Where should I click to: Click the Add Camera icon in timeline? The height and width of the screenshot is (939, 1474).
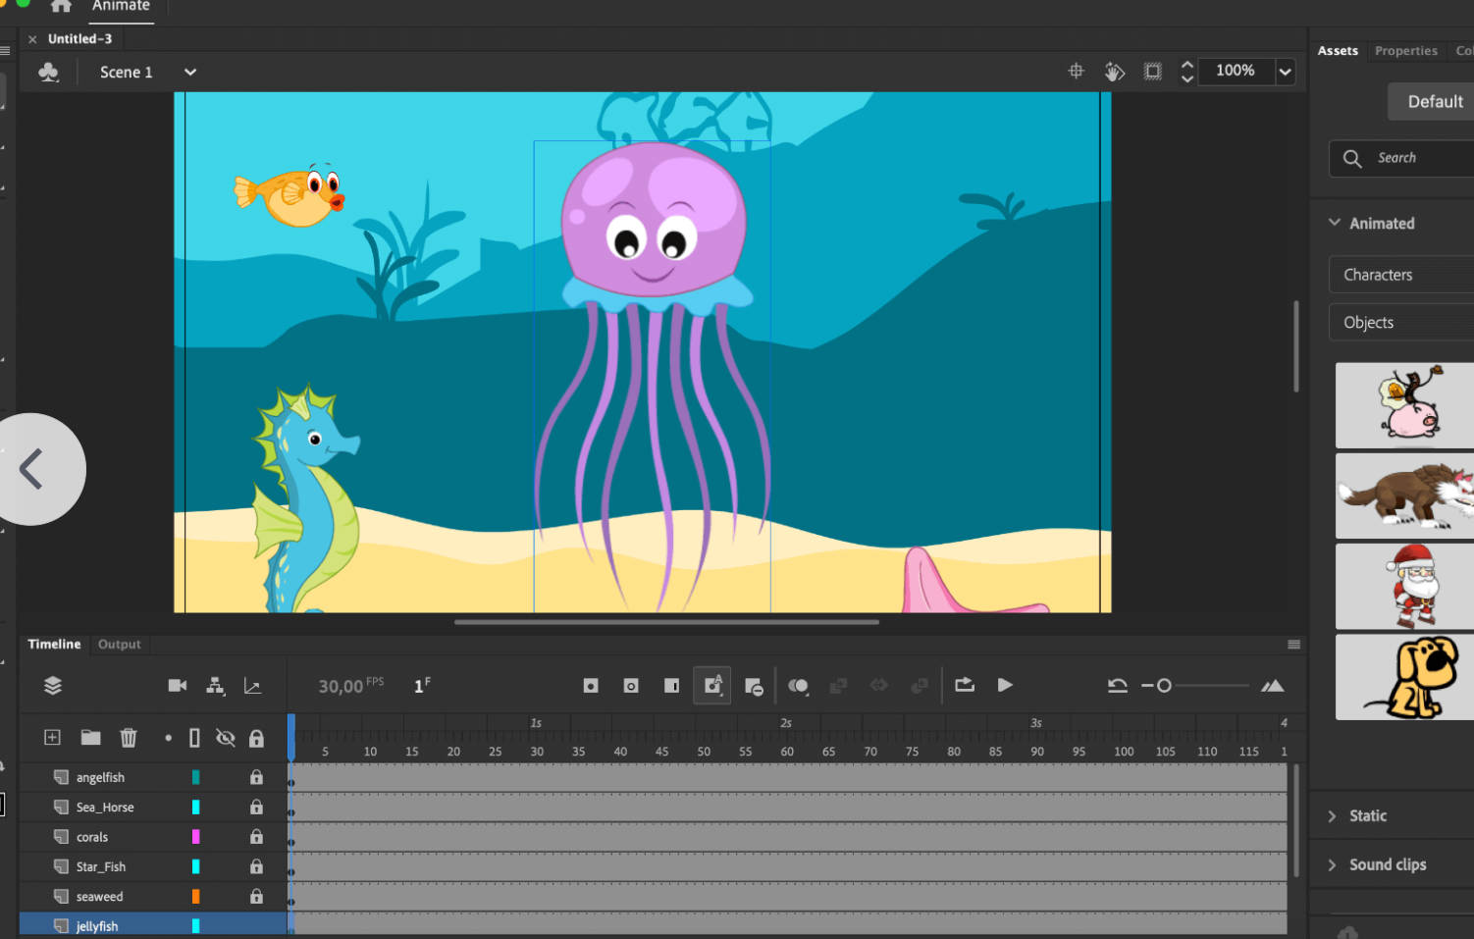tap(177, 686)
